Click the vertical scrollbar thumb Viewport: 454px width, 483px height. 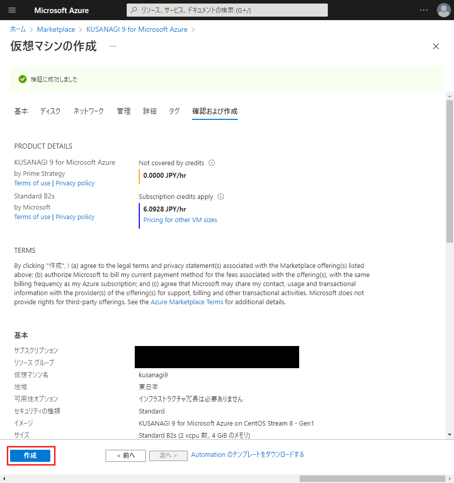pyautogui.click(x=449, y=171)
